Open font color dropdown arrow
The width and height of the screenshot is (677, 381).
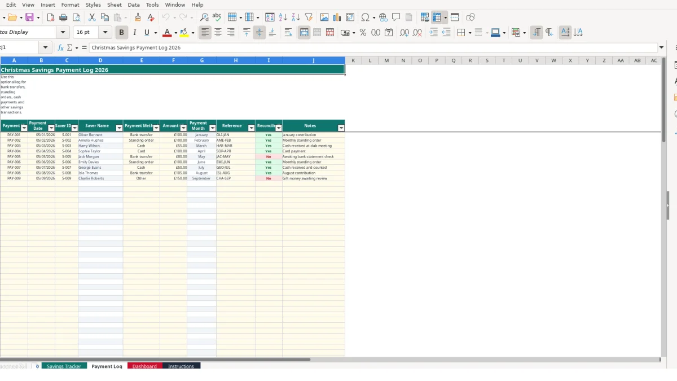tap(175, 33)
